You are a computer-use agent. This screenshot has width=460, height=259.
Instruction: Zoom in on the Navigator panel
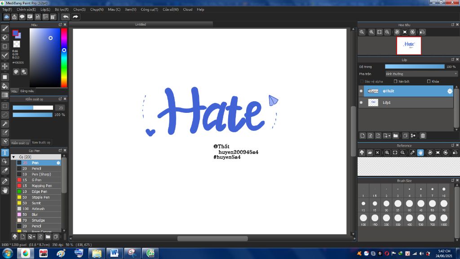point(372,32)
